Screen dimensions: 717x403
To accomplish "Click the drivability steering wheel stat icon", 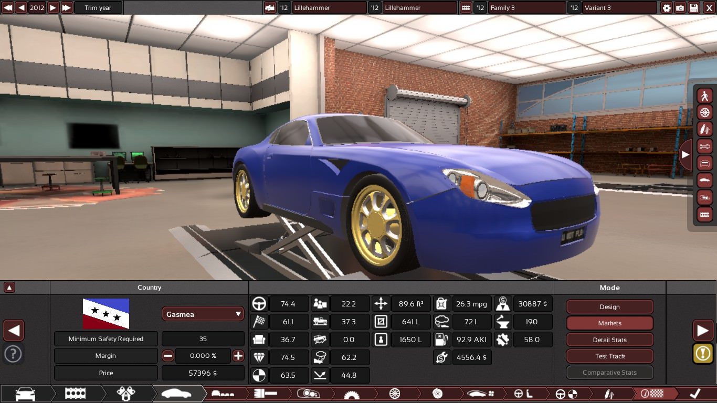I will (259, 304).
